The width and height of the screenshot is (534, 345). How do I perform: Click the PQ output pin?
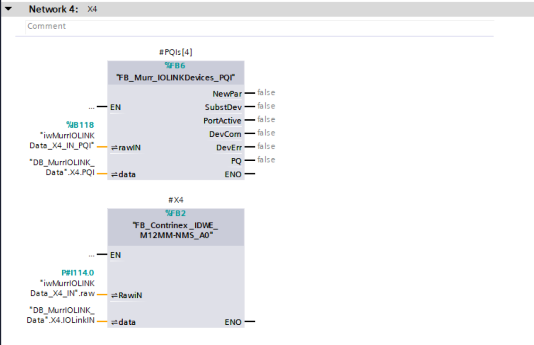[x=236, y=161]
